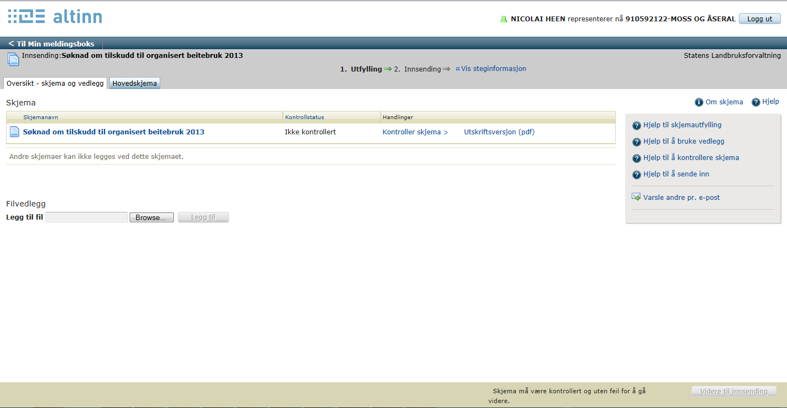Image resolution: width=787 pixels, height=408 pixels.
Task: Click the Handlinger column header
Action: [398, 117]
